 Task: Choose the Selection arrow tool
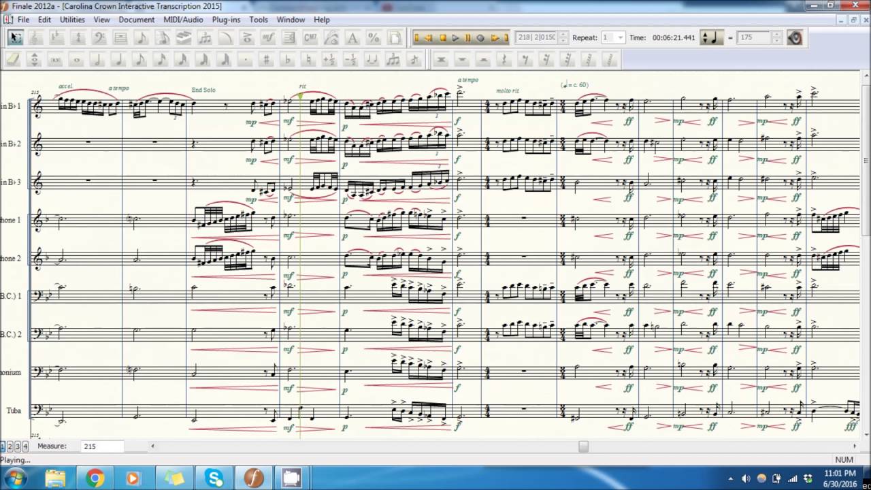point(15,38)
